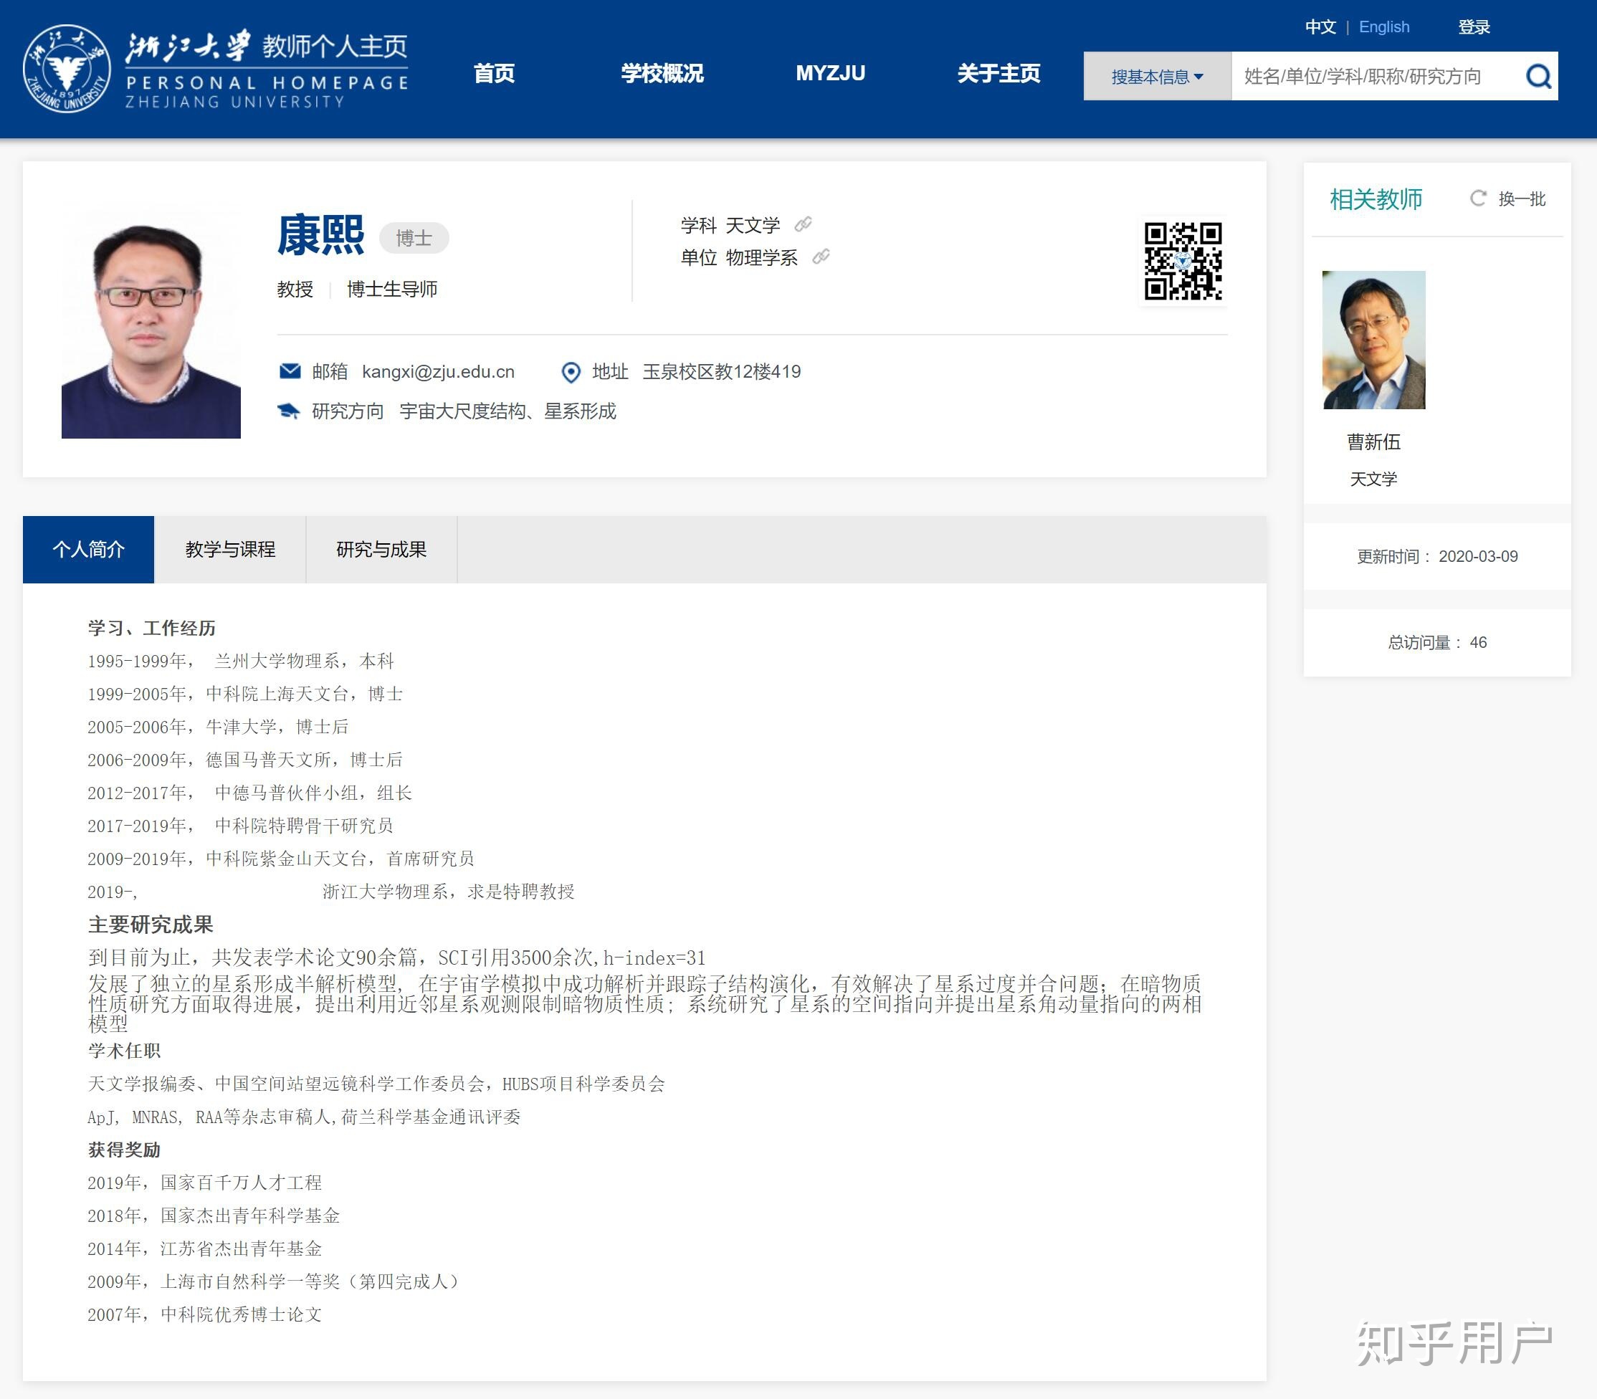Image resolution: width=1597 pixels, height=1399 pixels.
Task: Select the 个人简介 tab
Action: coord(88,549)
